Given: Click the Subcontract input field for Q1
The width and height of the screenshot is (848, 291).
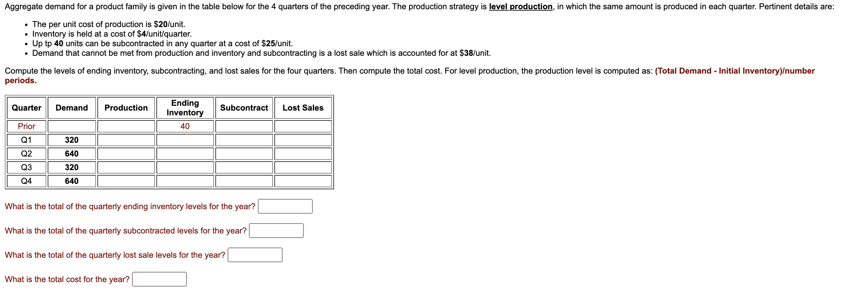Looking at the screenshot, I should click(x=244, y=140).
